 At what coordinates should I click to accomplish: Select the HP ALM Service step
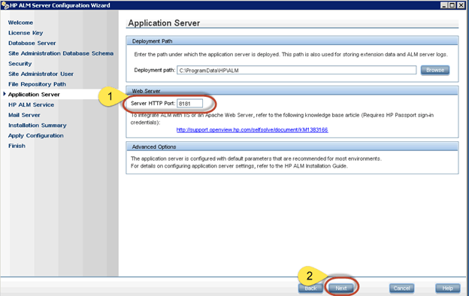[x=31, y=104]
